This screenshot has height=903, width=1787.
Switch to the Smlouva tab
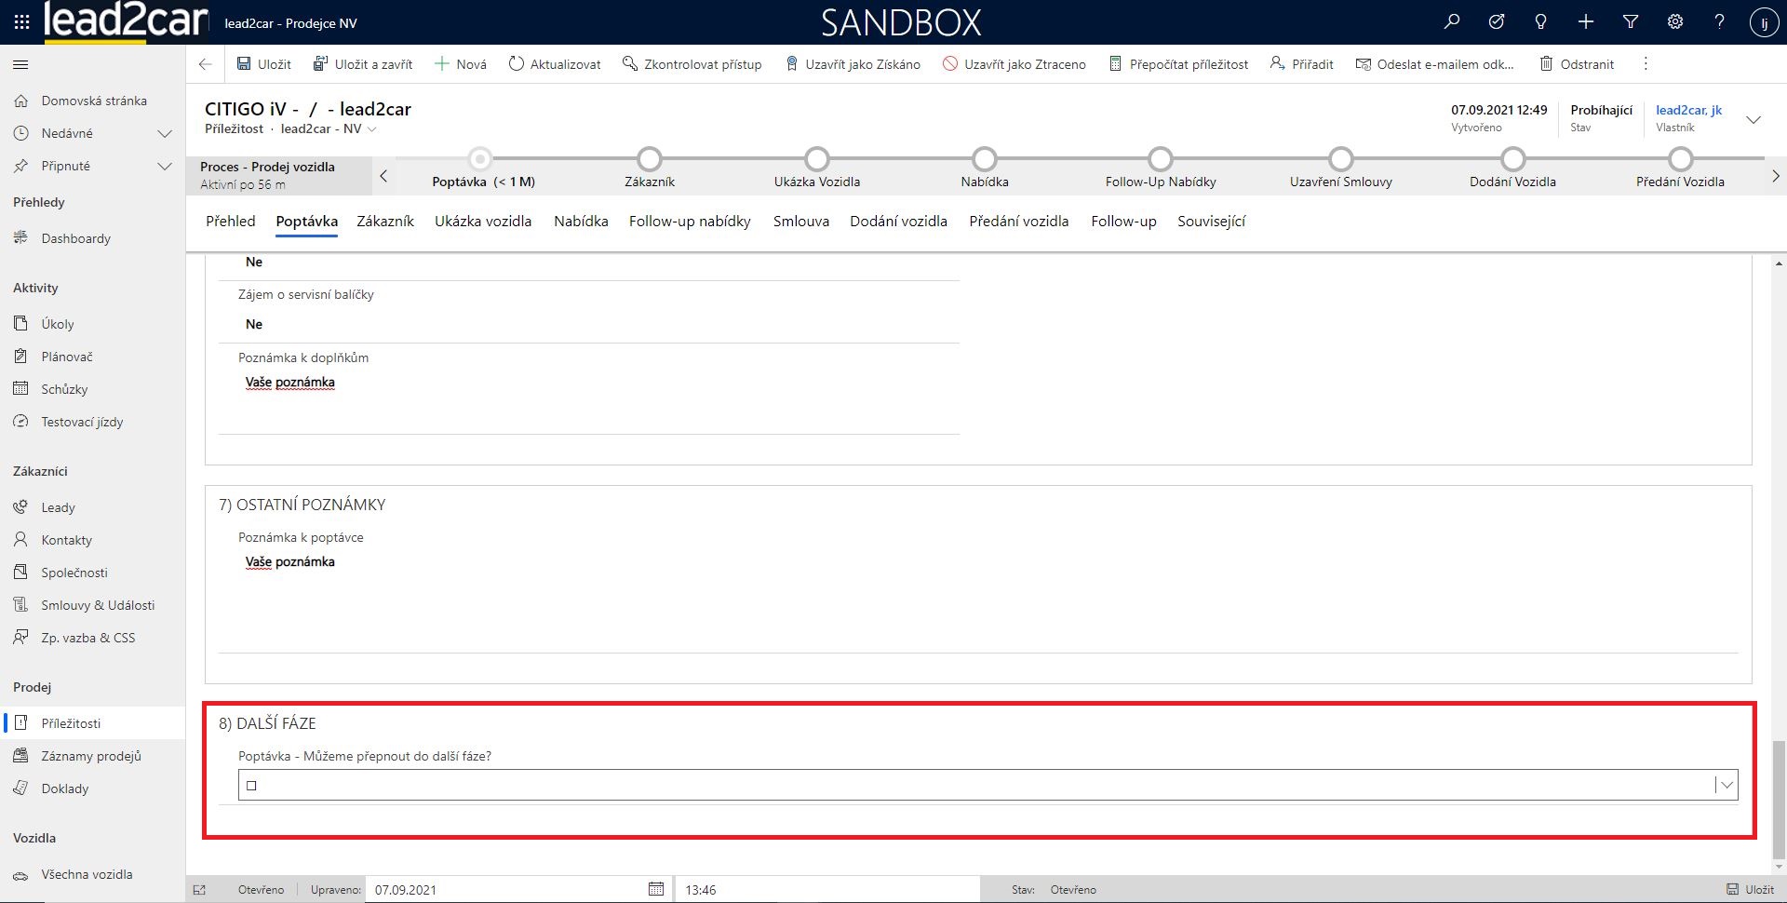[800, 222]
